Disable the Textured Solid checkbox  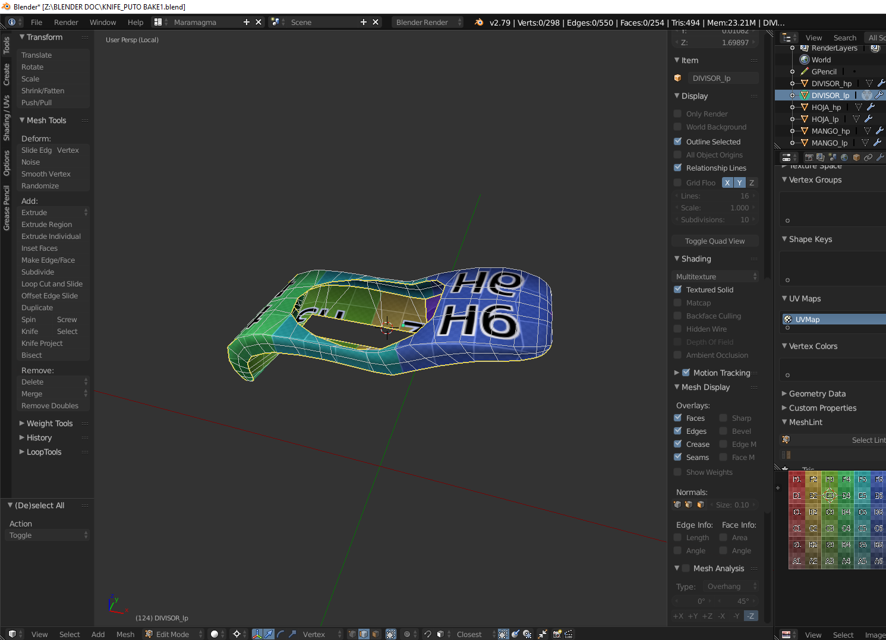[x=677, y=290]
